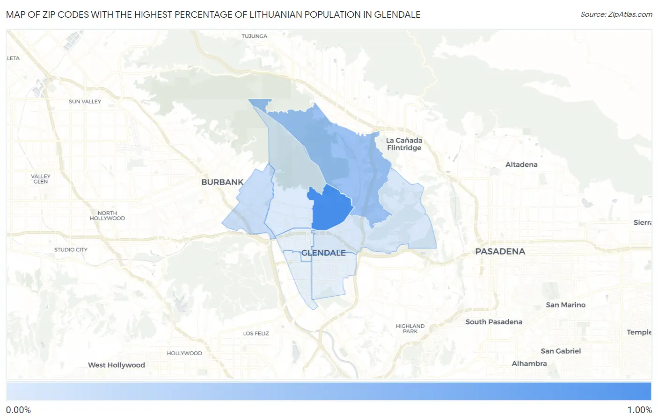
Task: Click the HOLLYWOOD label
Action: click(x=184, y=353)
